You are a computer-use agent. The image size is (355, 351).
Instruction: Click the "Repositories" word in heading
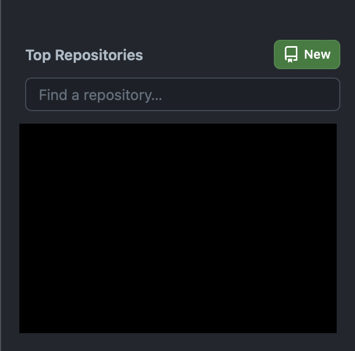(99, 55)
